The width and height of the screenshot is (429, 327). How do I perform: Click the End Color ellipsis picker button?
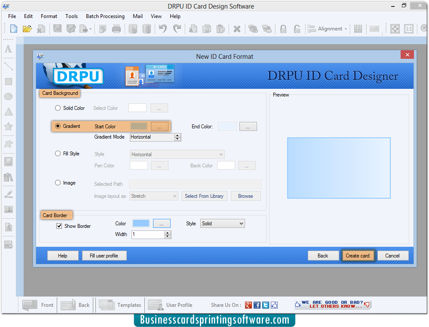pyautogui.click(x=248, y=127)
